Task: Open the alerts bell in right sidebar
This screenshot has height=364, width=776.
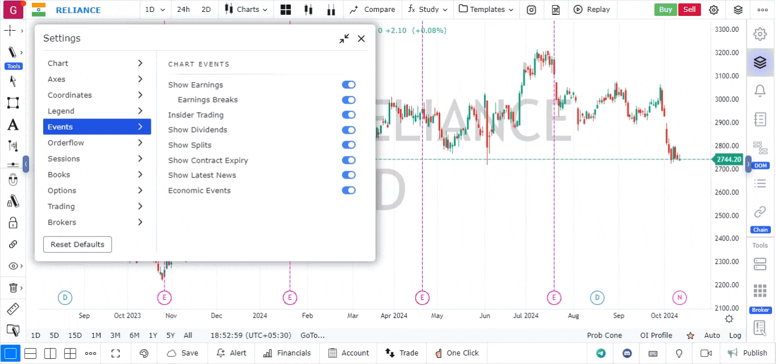Action: 760,90
